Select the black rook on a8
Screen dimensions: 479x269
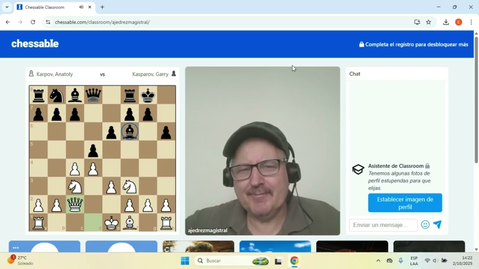point(38,95)
